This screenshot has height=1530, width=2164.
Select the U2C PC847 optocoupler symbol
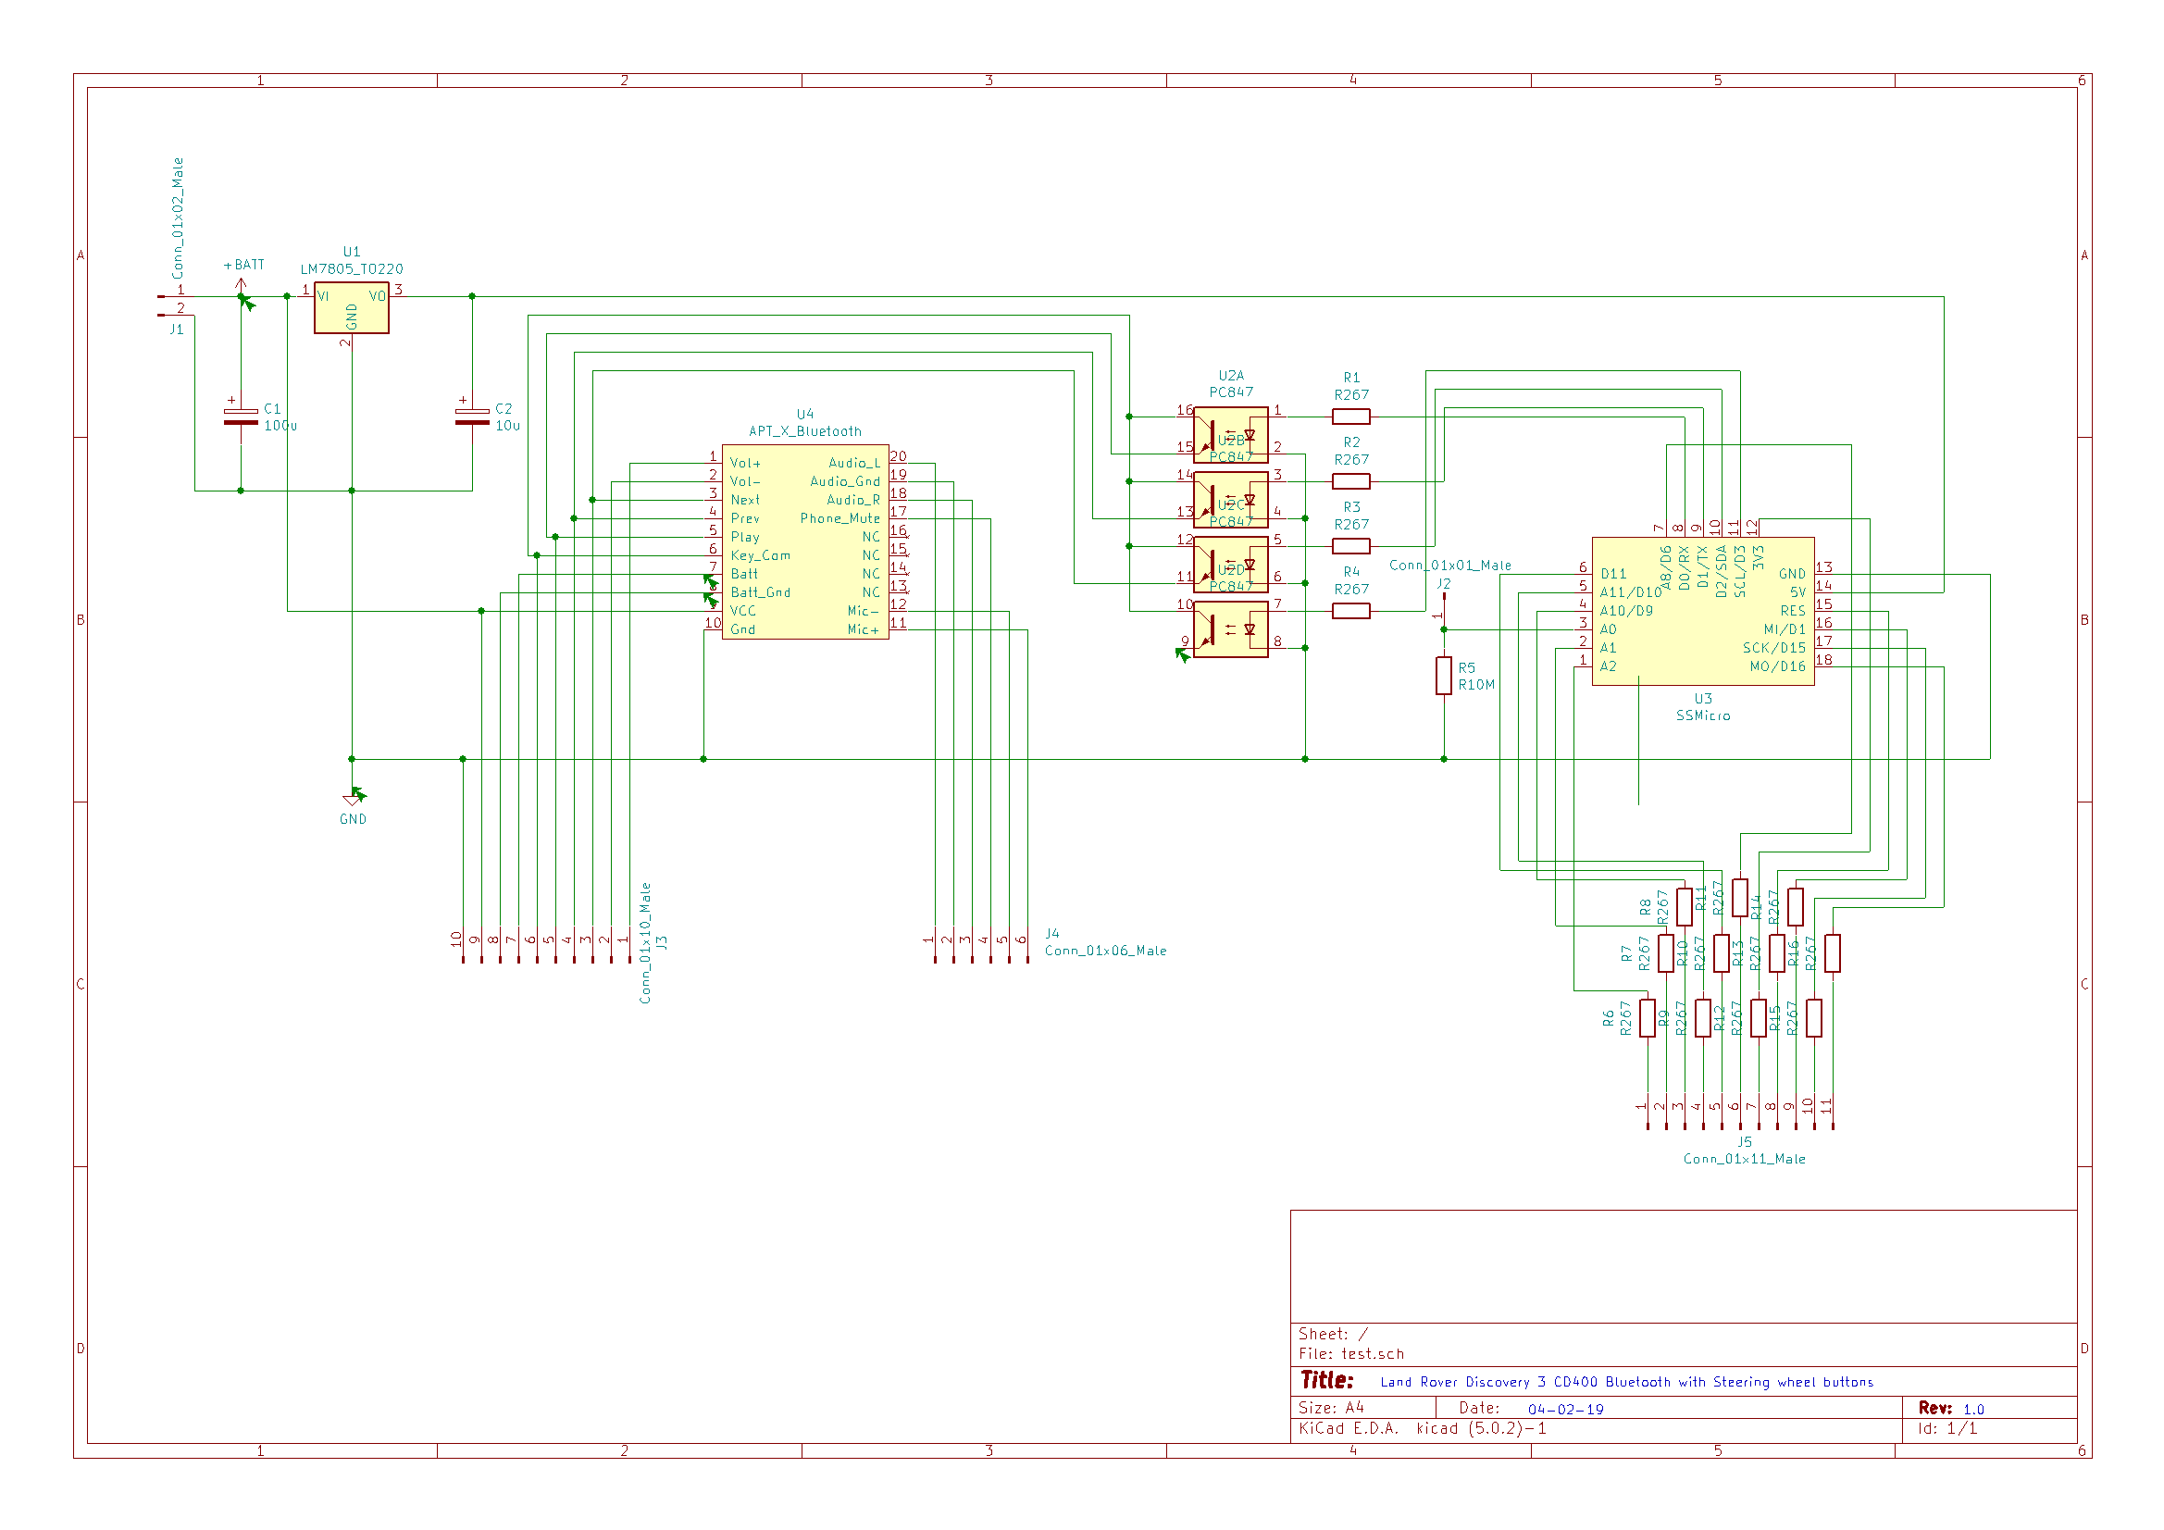click(x=1231, y=565)
